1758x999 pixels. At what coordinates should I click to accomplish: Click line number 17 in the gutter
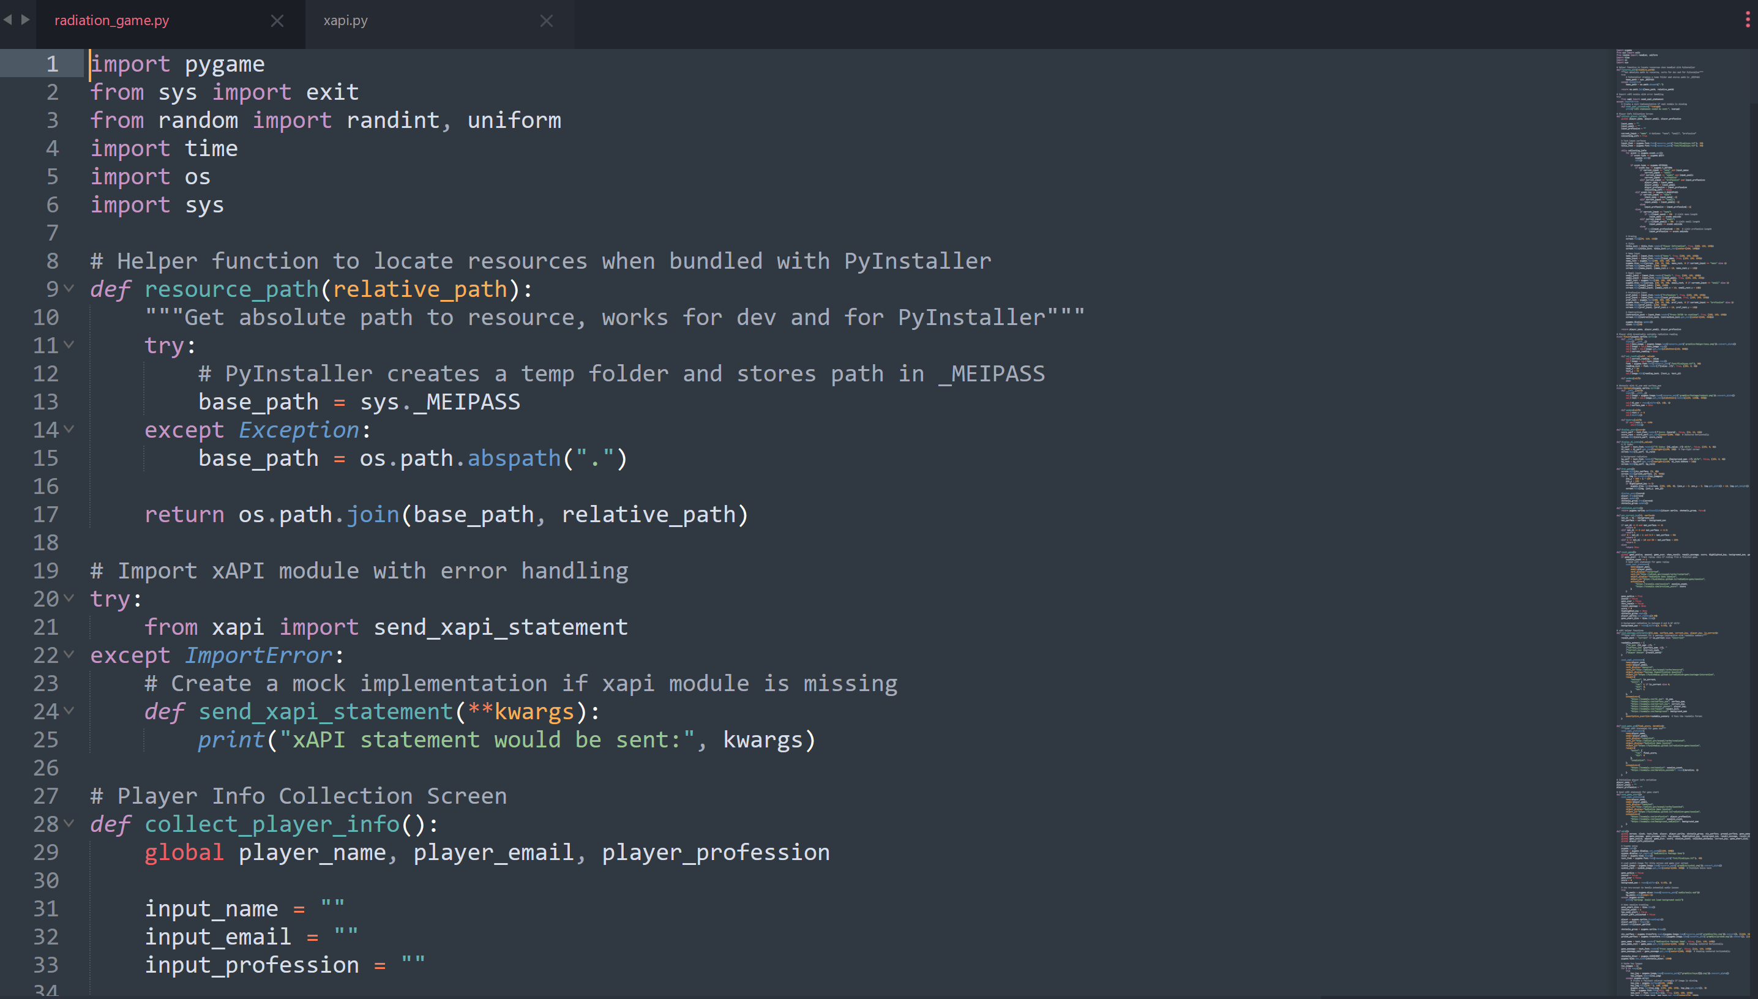45,514
